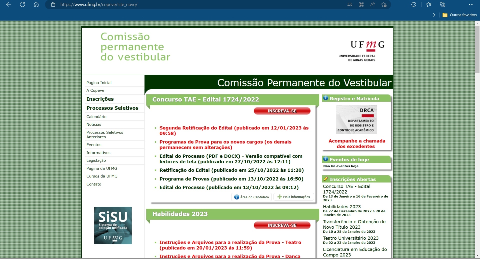480x260 pixels.
Task: Open Programa de Provas 13/10/2022 link
Action: (x=231, y=179)
